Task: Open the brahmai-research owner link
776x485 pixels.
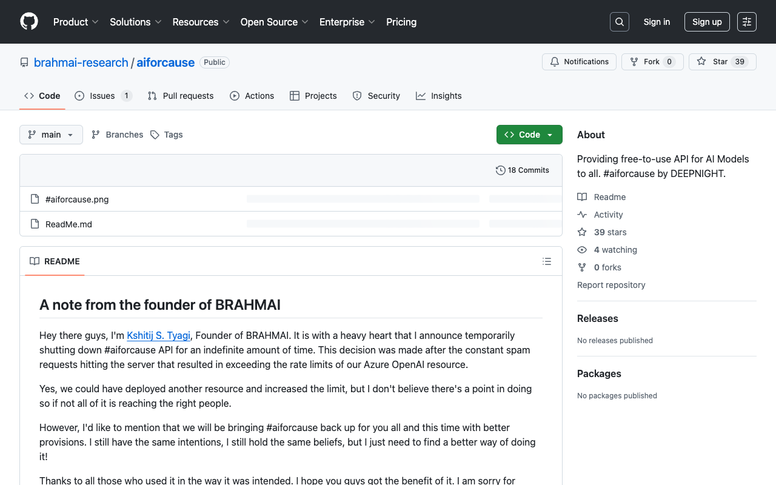Action: (x=81, y=62)
